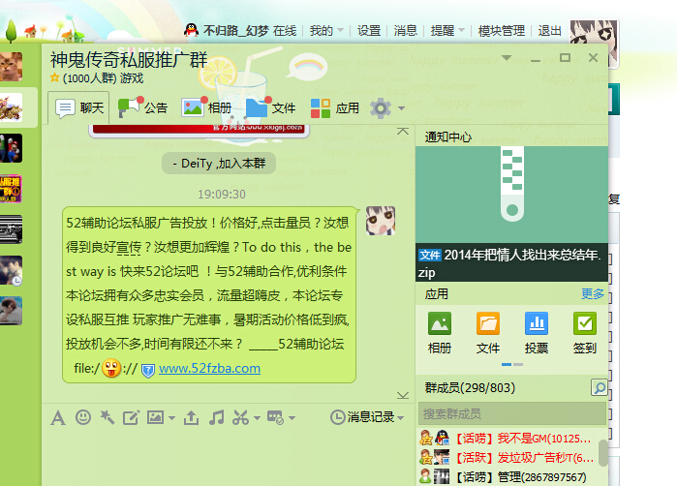This screenshot has width=677, height=486.
Task: Open the emoji picker
Action: (83, 417)
